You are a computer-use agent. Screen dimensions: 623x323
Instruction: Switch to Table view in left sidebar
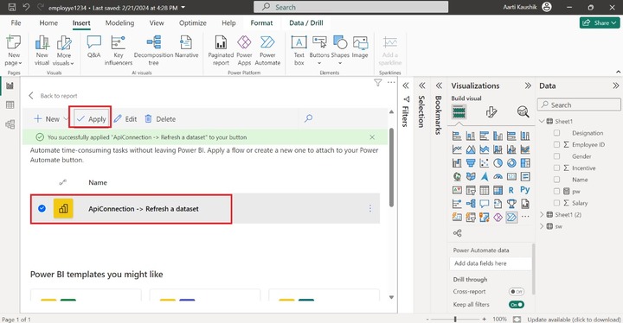pos(10,105)
